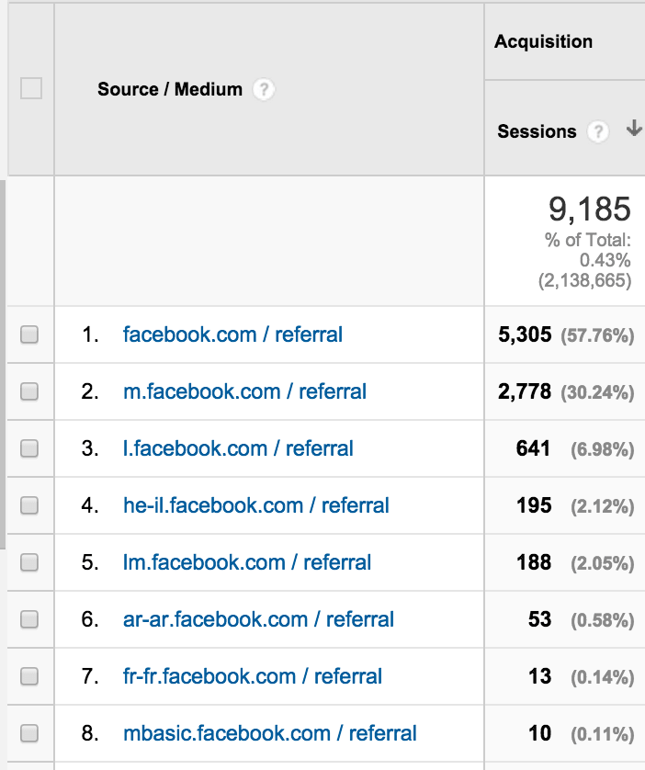
Task: Open facebook.com / referral link
Action: pos(232,334)
